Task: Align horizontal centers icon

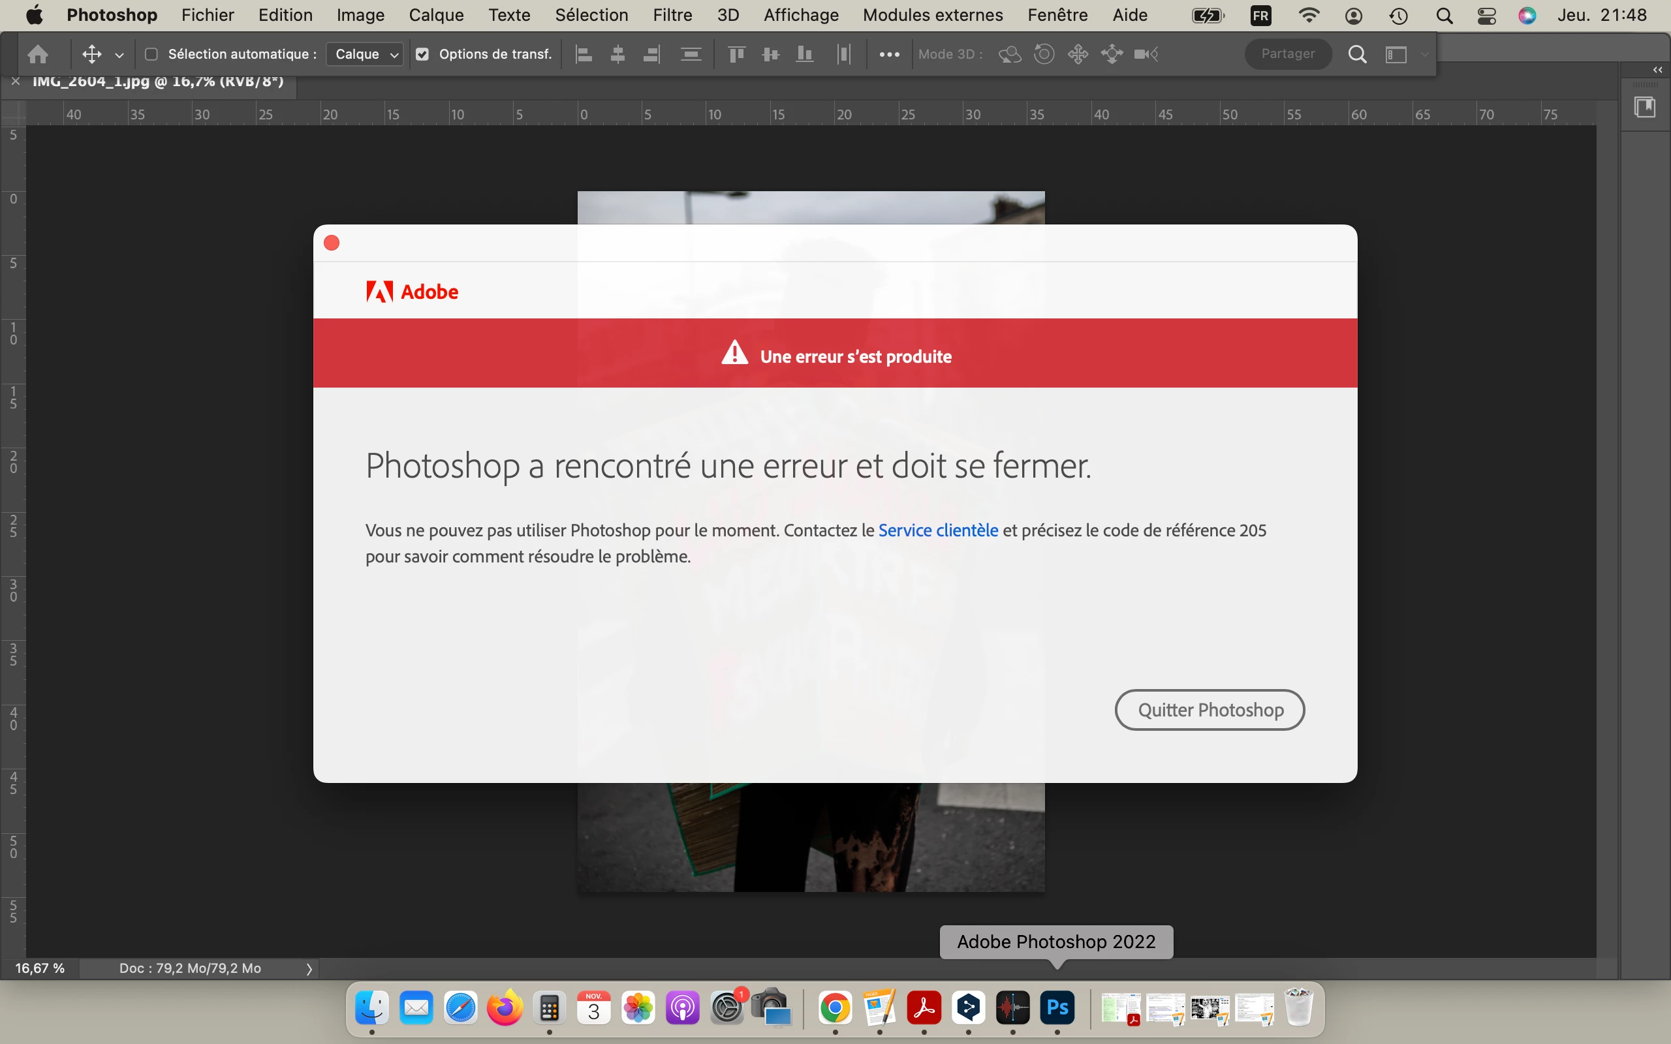Action: (618, 54)
